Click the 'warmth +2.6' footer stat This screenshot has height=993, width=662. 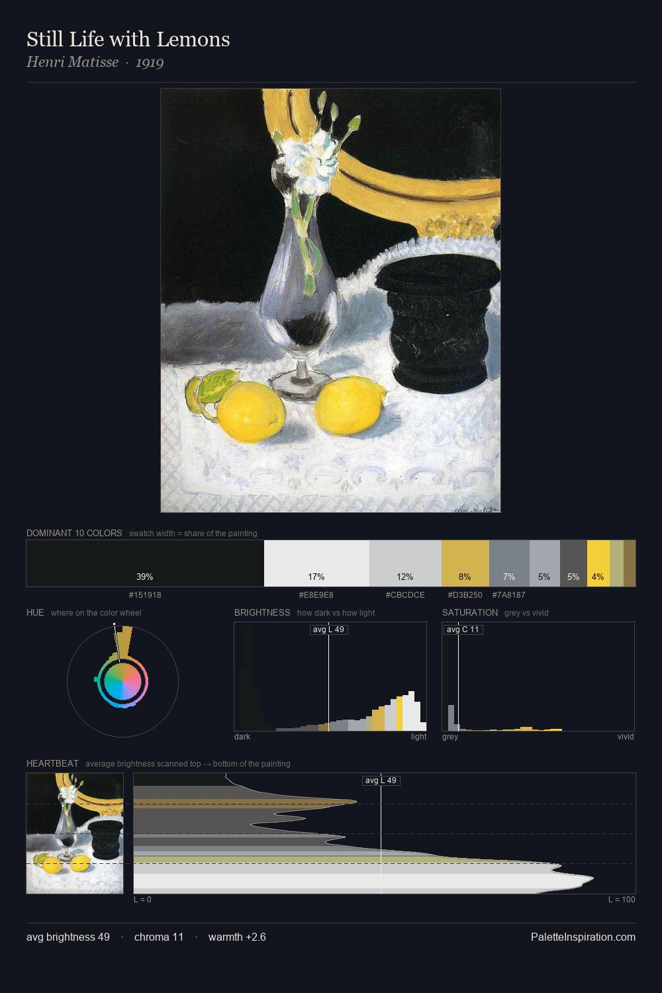coord(237,937)
